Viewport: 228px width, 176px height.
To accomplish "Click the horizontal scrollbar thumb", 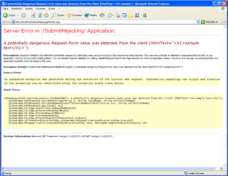I will (110, 169).
